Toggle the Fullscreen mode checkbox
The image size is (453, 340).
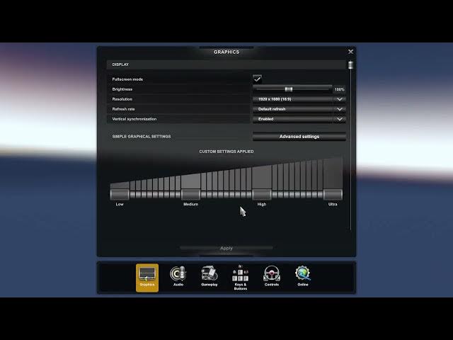258,79
